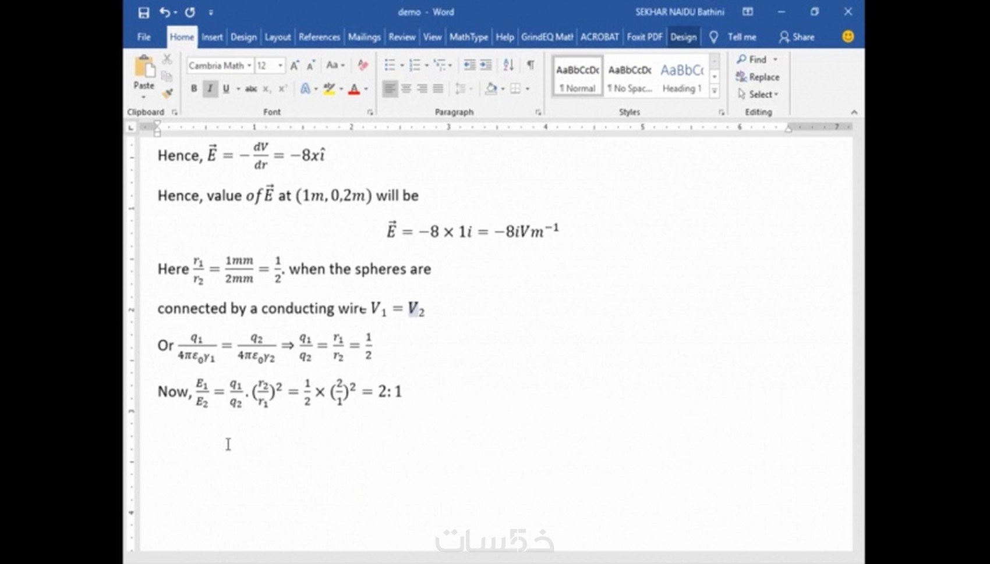The width and height of the screenshot is (990, 564).
Task: Toggle Show/Hide paragraph marks
Action: (x=531, y=65)
